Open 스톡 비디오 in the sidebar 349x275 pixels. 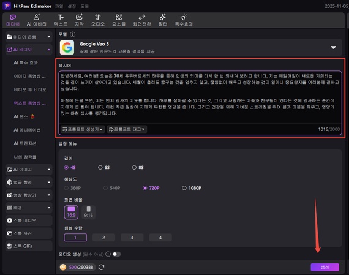29,220
